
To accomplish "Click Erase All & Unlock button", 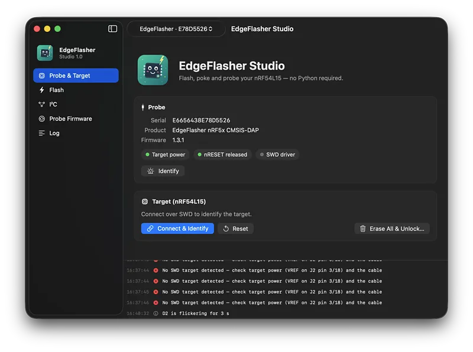I will tap(392, 229).
